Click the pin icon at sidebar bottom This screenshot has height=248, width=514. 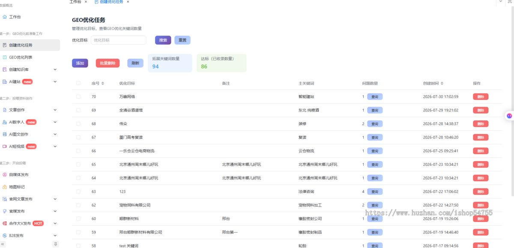tap(55, 244)
